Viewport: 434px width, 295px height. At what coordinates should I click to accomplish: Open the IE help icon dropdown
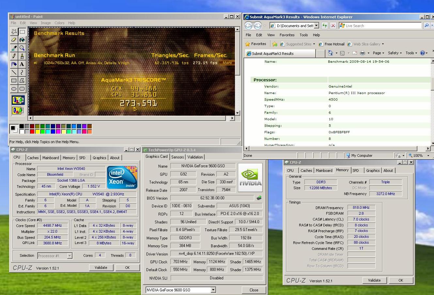[x=426, y=53]
